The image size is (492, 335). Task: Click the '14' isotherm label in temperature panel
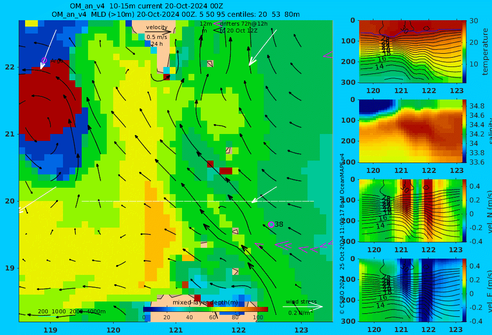[379, 67]
